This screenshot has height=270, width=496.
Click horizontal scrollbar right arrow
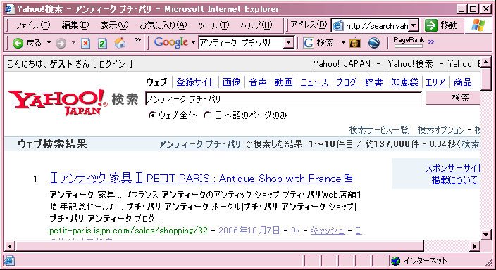point(475,246)
